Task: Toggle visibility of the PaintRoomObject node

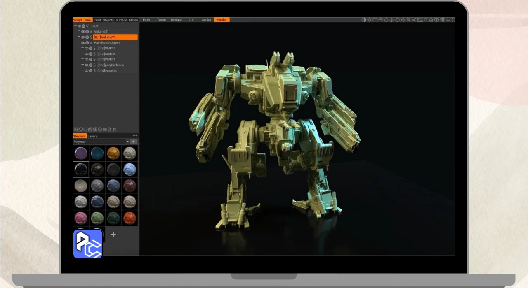Action: coord(83,43)
